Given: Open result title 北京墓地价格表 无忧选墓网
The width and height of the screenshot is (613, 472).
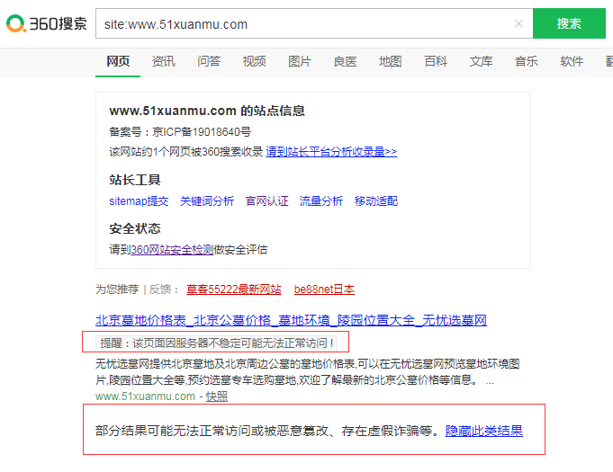Looking at the screenshot, I should pyautogui.click(x=291, y=321).
